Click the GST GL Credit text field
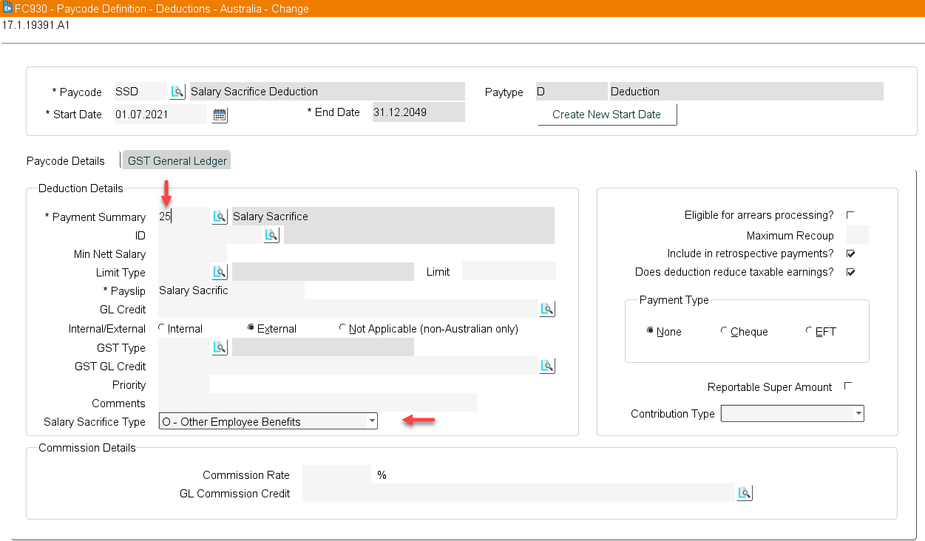 tap(348, 366)
